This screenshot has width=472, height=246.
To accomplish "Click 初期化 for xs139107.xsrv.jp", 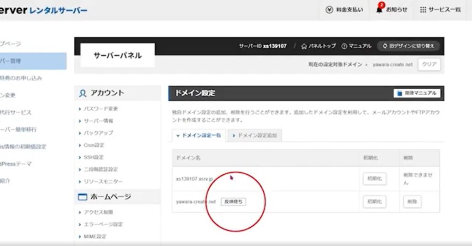I will tap(374, 178).
